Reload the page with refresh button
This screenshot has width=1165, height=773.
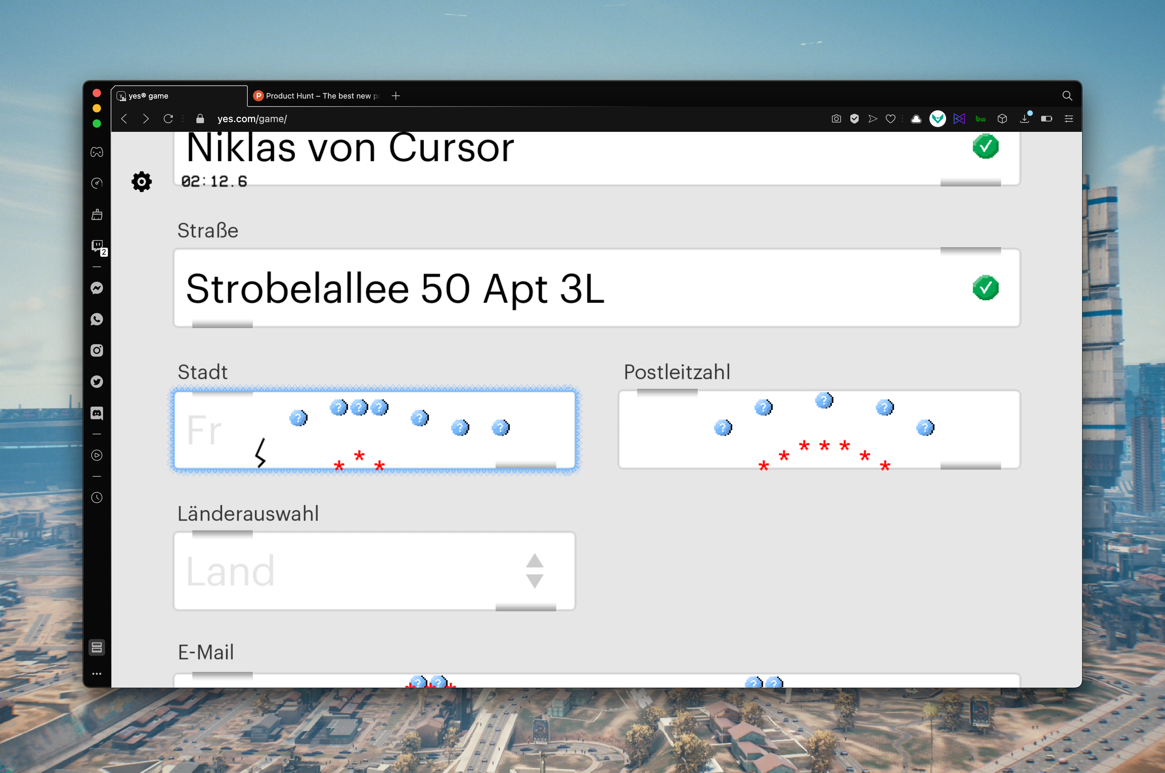168,119
